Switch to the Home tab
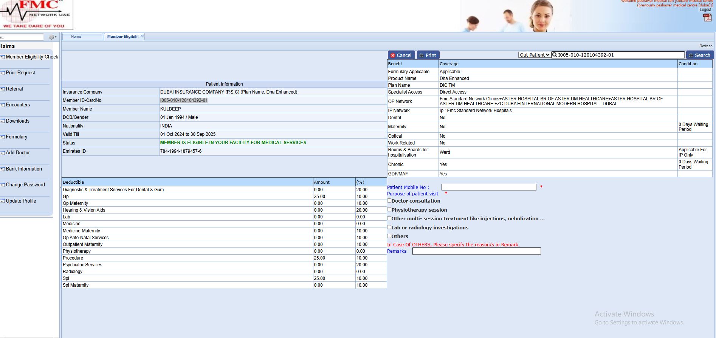716x338 pixels. pyautogui.click(x=76, y=37)
